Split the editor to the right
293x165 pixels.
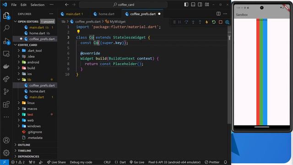click(x=218, y=14)
